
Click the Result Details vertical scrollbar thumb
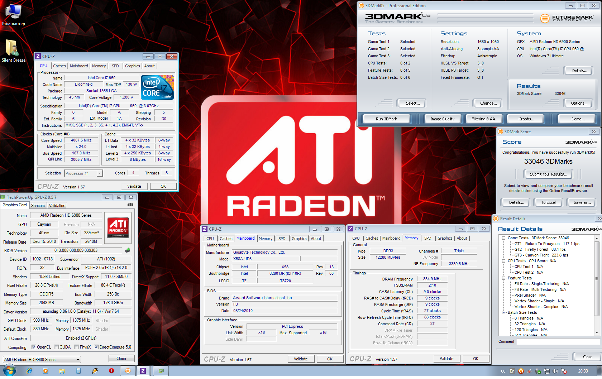[x=597, y=278]
